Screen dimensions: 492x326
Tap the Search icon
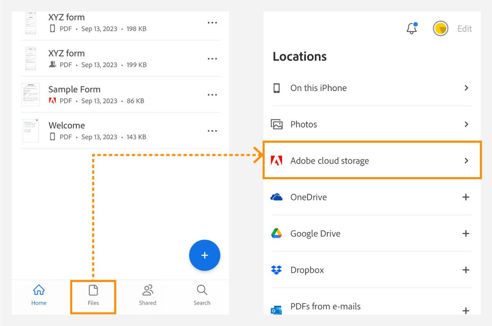click(x=202, y=290)
